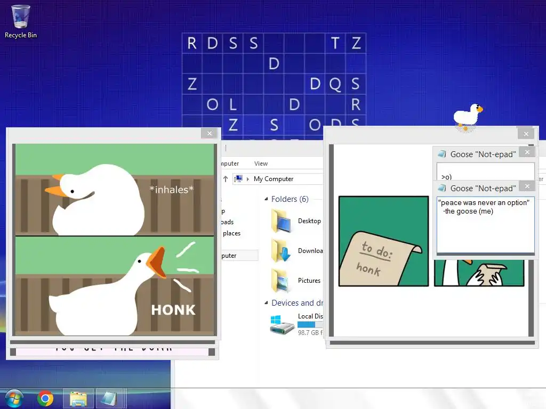
Task: Launch Chrome from the taskbar
Action: tap(45, 398)
